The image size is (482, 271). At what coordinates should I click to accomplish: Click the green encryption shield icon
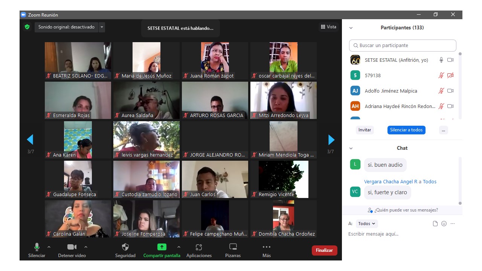coord(27,27)
